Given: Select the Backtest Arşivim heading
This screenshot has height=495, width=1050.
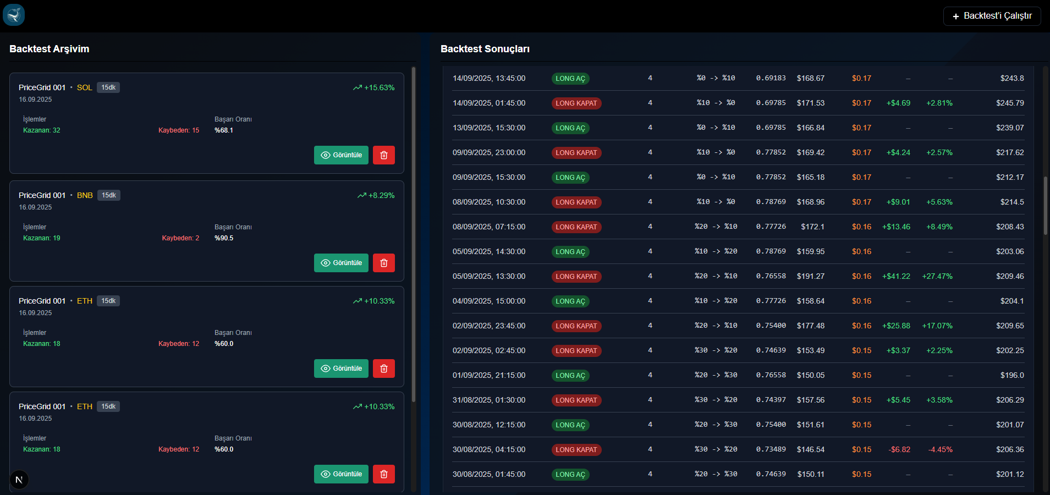Looking at the screenshot, I should [50, 49].
